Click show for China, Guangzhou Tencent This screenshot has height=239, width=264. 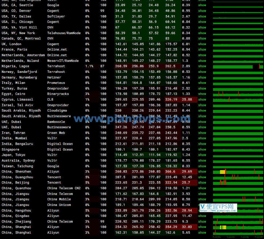coord(202,177)
